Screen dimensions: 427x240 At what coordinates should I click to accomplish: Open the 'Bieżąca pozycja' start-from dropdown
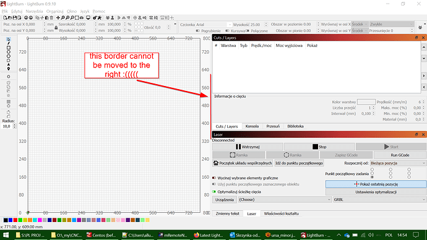click(x=397, y=163)
